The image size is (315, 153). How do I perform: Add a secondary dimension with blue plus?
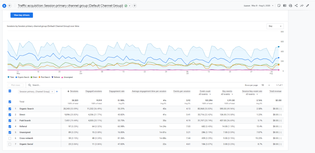[57, 91]
